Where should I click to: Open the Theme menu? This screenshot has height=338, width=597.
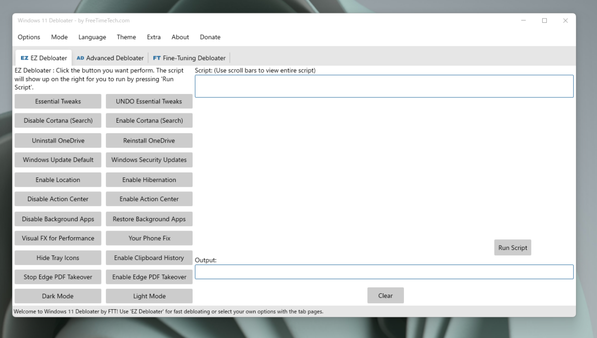(126, 37)
